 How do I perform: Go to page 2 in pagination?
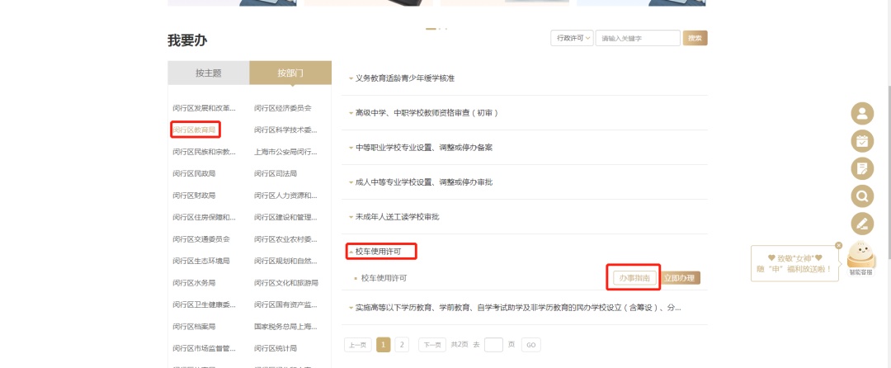click(402, 345)
